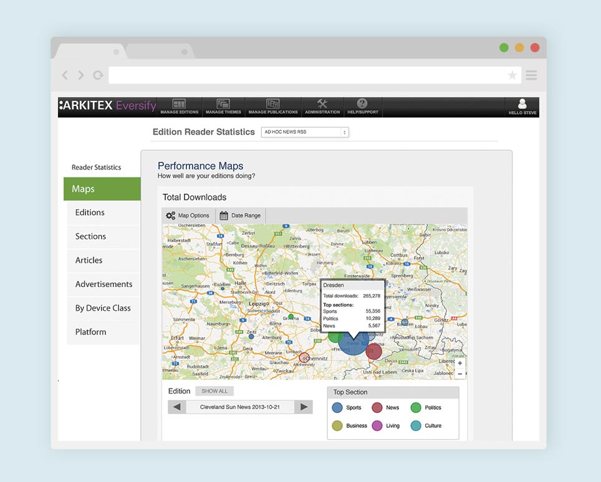
Task: Go back with browser back arrow
Action: (x=65, y=75)
